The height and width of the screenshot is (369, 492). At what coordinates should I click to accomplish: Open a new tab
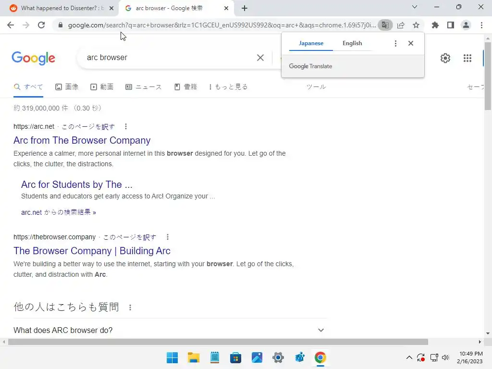click(x=245, y=8)
